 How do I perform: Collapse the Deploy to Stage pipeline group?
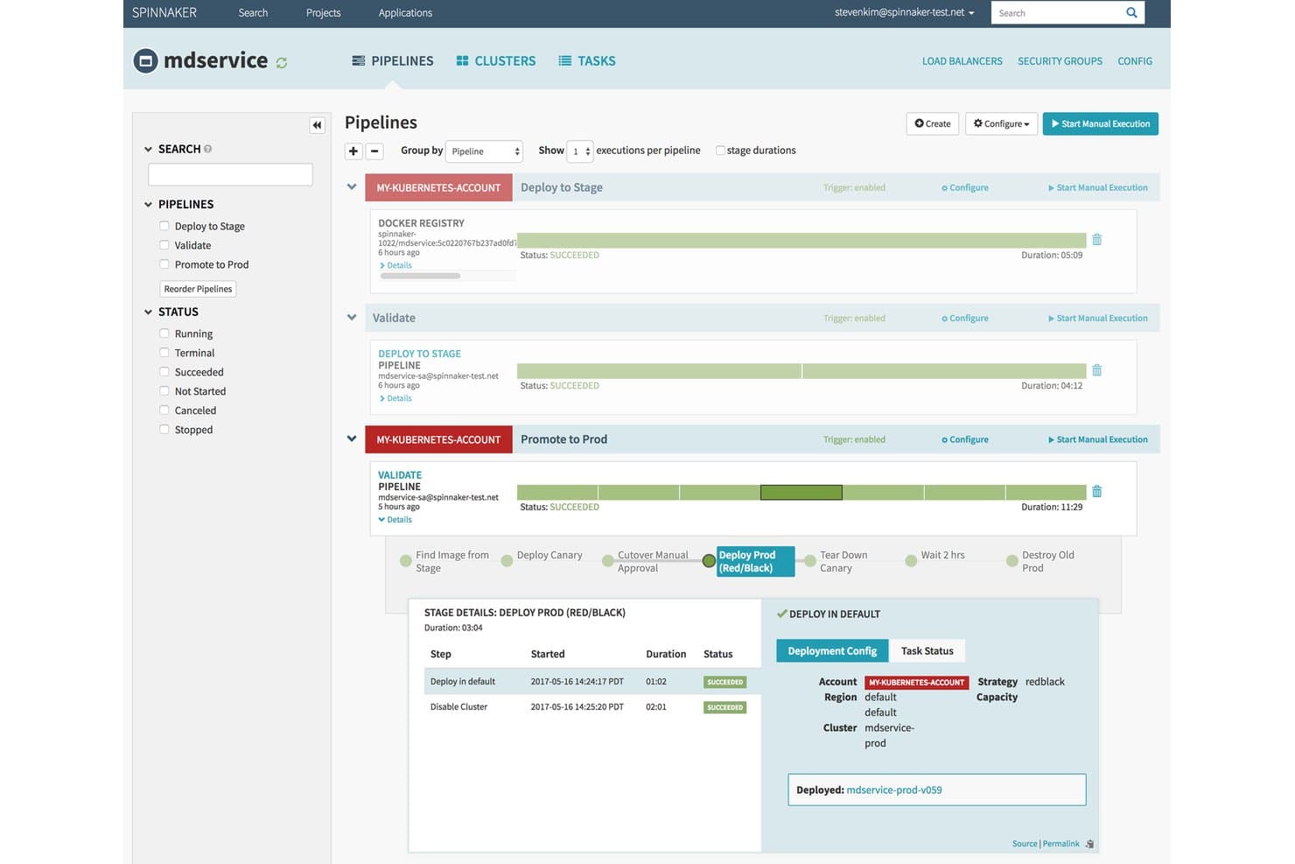tap(352, 186)
